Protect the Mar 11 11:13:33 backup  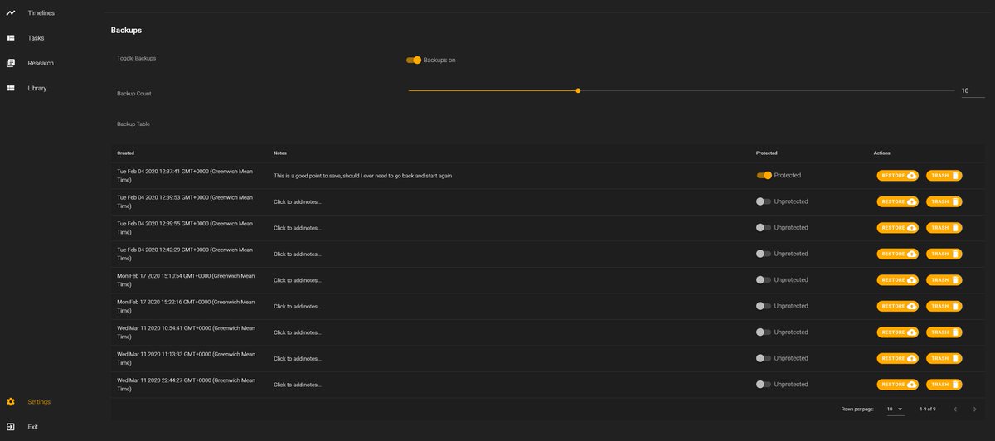pyautogui.click(x=764, y=358)
